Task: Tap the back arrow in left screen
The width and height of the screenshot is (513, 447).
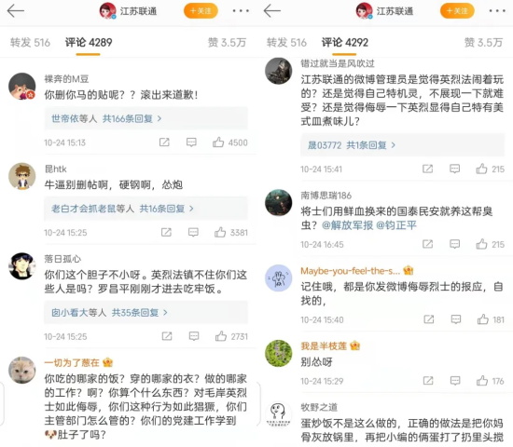Action: pos(16,11)
